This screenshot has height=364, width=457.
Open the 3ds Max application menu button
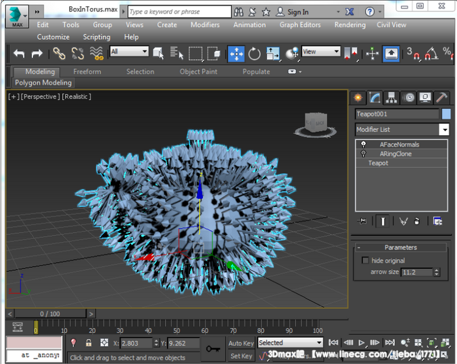coord(17,16)
